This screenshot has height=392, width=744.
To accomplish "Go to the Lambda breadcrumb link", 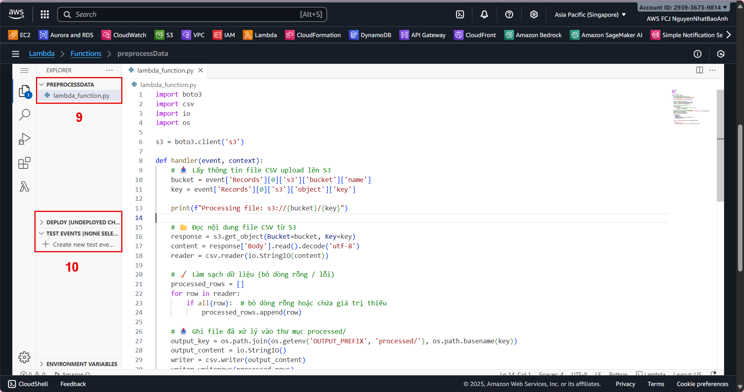I will (x=42, y=53).
